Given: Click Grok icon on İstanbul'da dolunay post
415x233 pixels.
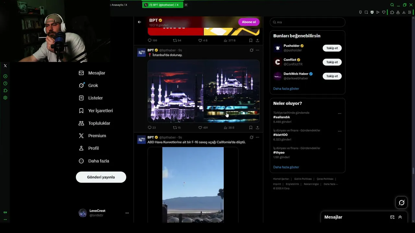Looking at the screenshot, I should click(251, 50).
